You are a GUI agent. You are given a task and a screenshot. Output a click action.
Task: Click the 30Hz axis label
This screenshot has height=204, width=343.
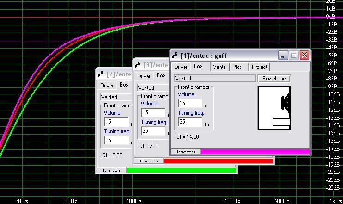[x=22, y=201]
